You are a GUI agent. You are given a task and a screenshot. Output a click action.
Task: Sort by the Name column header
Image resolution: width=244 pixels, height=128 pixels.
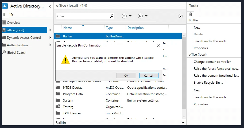pos(68,28)
